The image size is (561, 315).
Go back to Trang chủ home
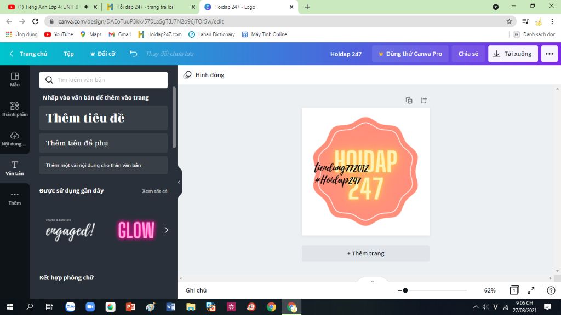click(x=28, y=54)
